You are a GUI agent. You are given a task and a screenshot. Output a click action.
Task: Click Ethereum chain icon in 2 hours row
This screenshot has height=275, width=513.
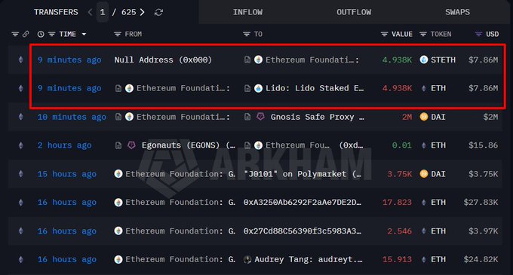[20, 145]
